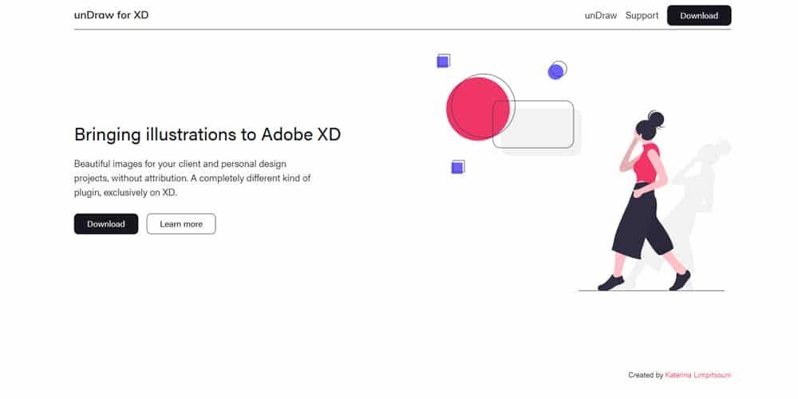Click the woman's hair bun

[655, 119]
